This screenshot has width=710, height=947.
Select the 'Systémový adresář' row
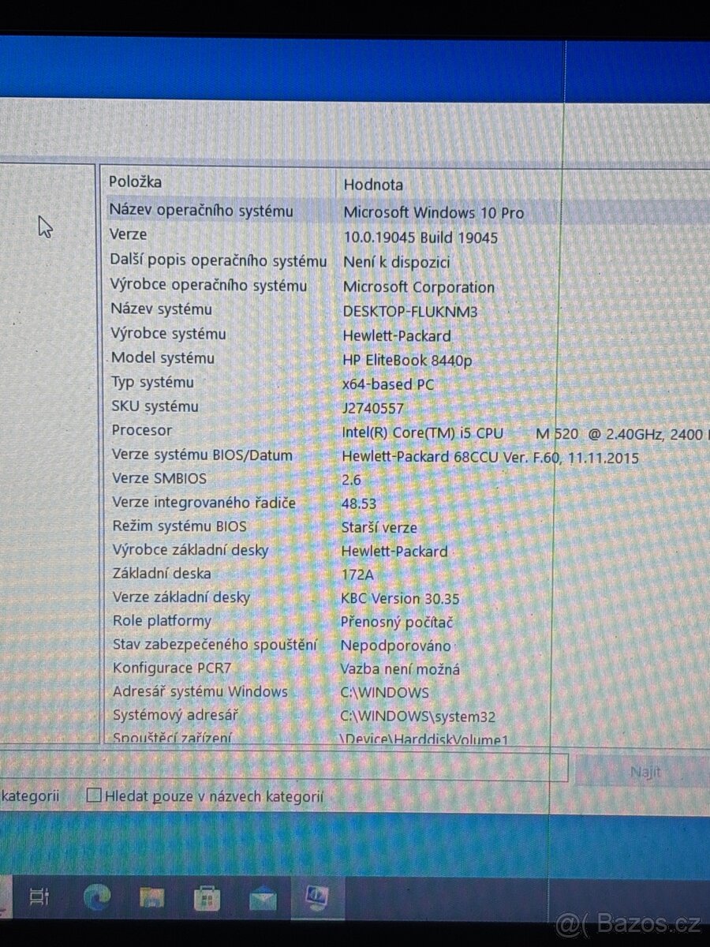point(175,715)
